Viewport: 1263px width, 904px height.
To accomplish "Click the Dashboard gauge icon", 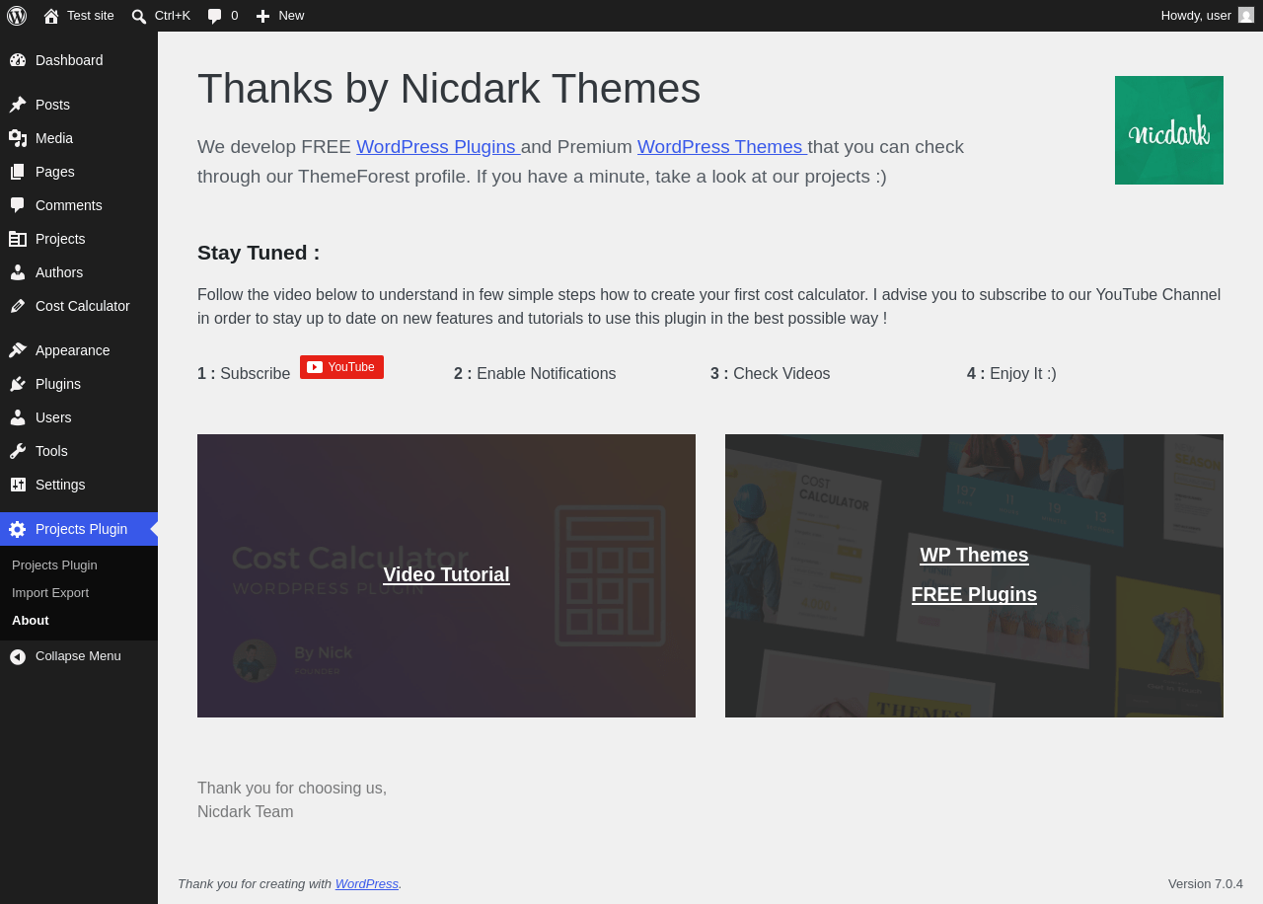I will coord(18,60).
